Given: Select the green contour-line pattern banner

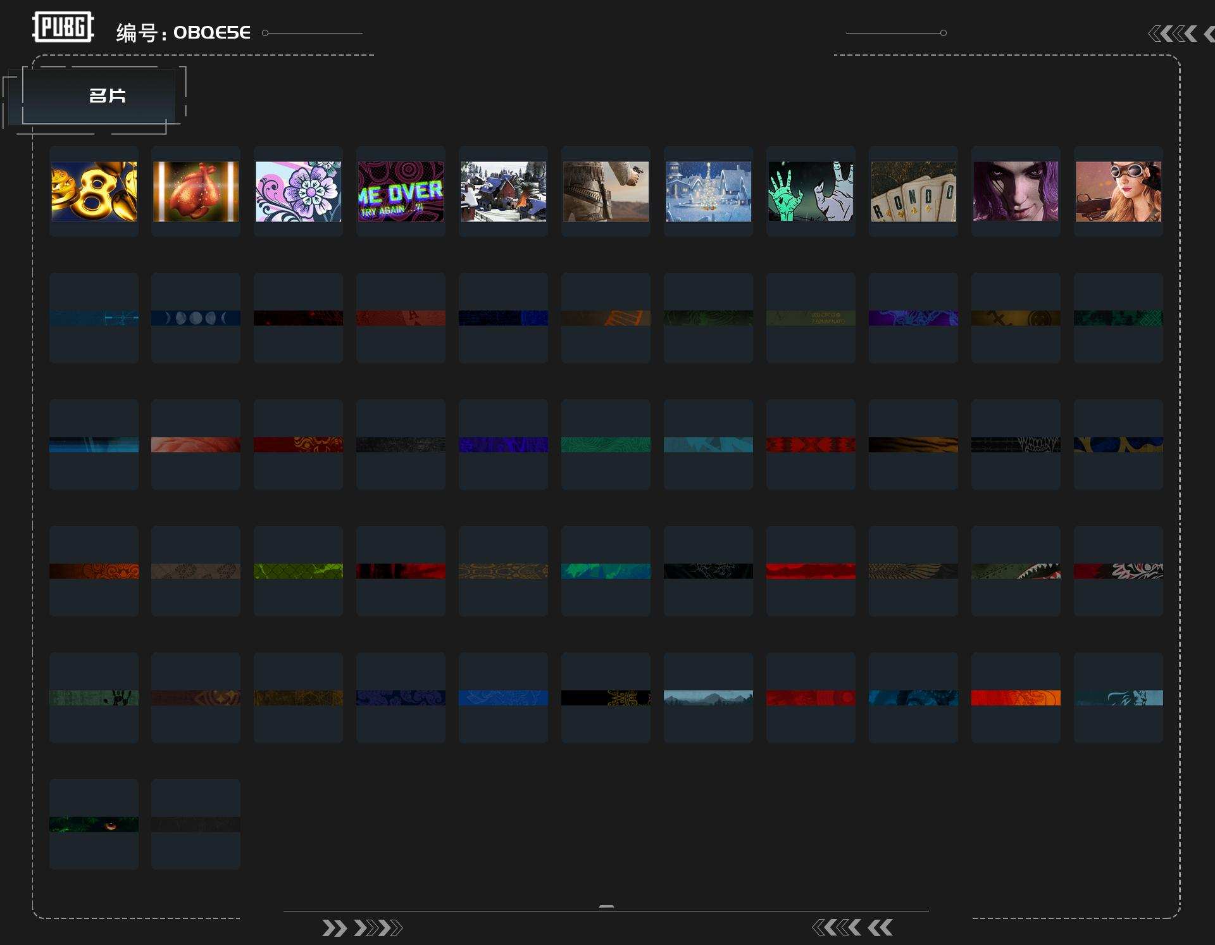Looking at the screenshot, I should click(x=606, y=444).
